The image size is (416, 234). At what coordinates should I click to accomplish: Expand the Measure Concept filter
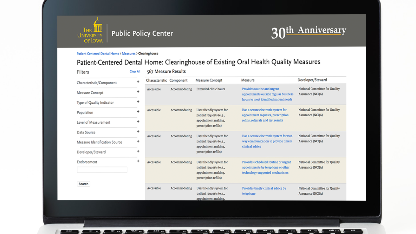[138, 92]
